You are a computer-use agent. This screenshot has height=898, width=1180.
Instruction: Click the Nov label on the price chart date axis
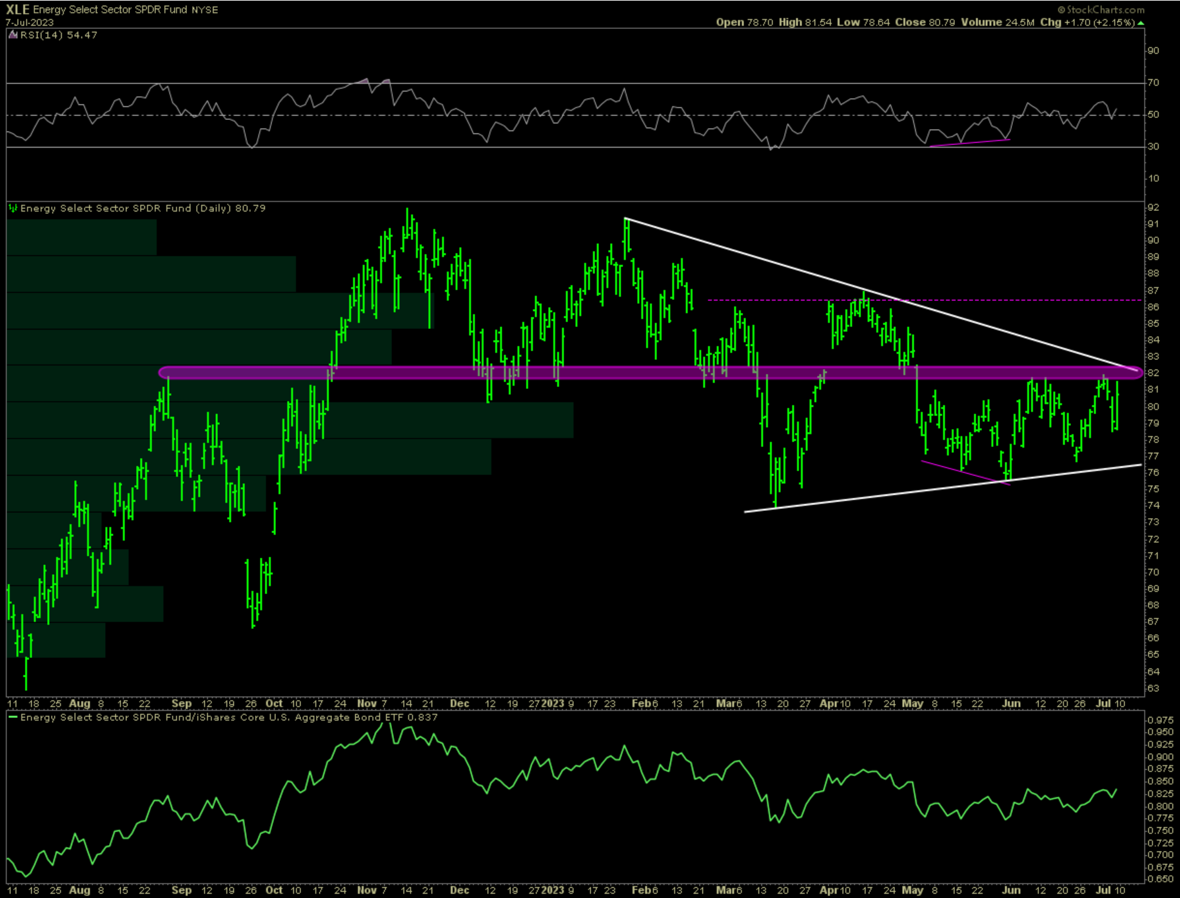[367, 704]
